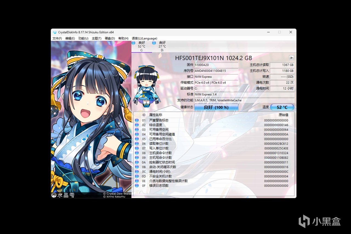The image size is (351, 234).
Task: Click the disk model title HFS001TEJ9X101N 1024.2 GB
Action: click(213, 58)
